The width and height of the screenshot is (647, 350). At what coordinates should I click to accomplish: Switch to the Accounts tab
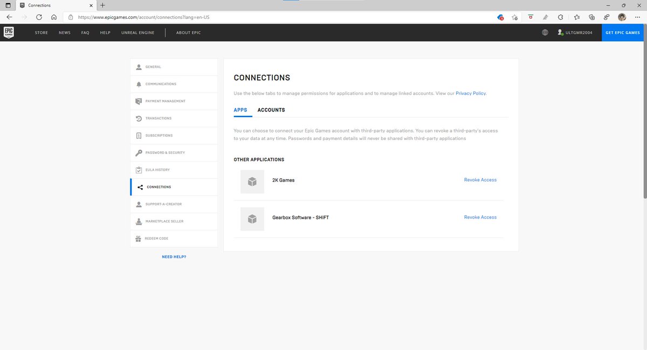(271, 110)
